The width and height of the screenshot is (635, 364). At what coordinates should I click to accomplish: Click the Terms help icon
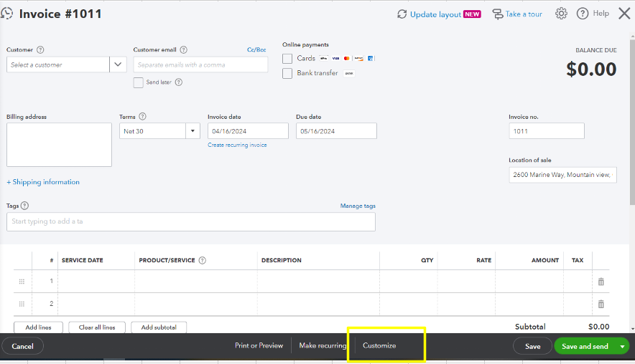point(142,117)
